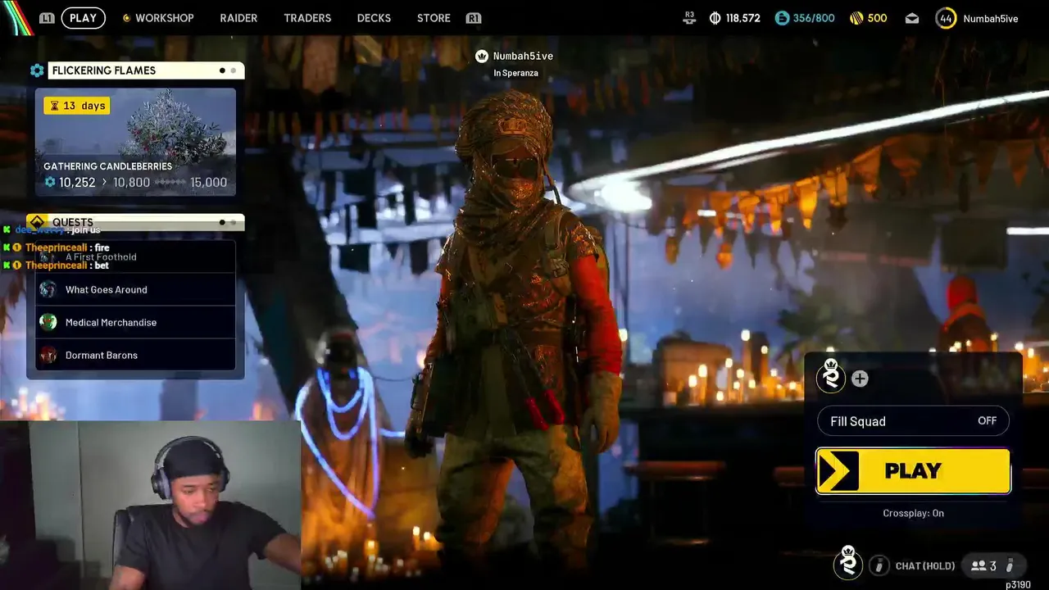This screenshot has width=1049, height=590.
Task: Click the 10,252 candleberry count
Action: click(77, 183)
